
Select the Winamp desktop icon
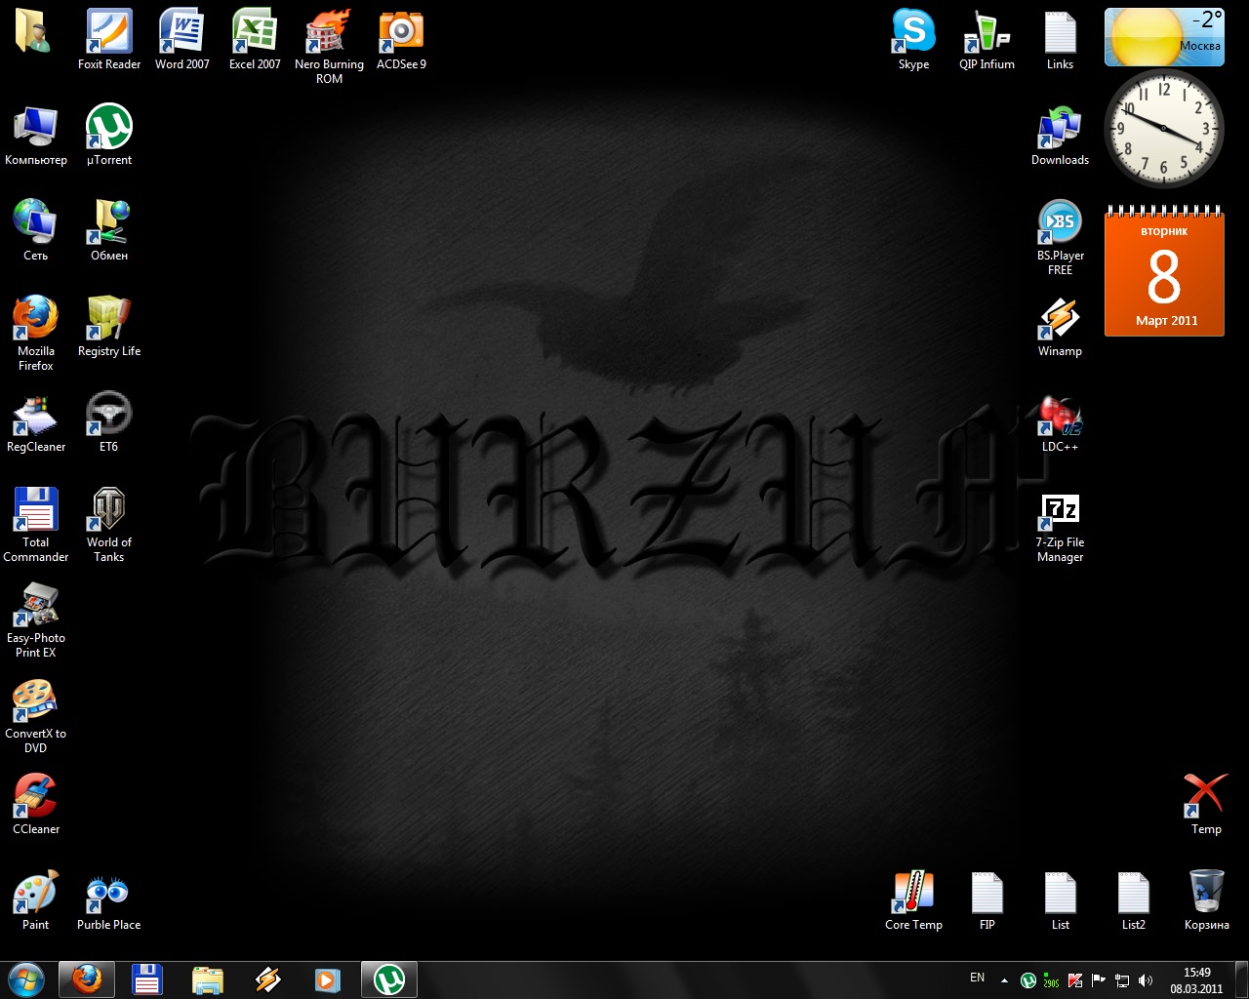pos(1060,327)
